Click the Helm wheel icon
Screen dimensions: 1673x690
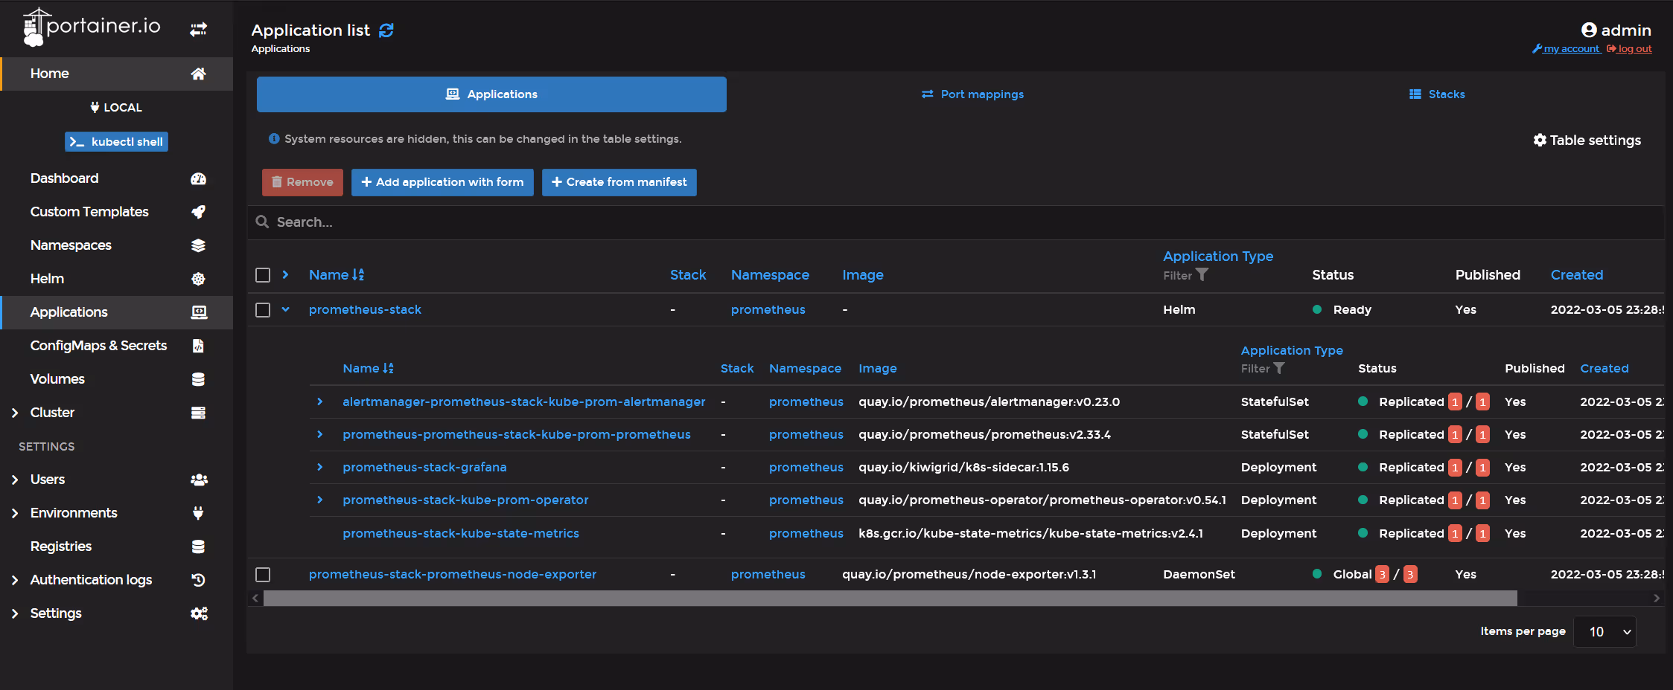198,279
